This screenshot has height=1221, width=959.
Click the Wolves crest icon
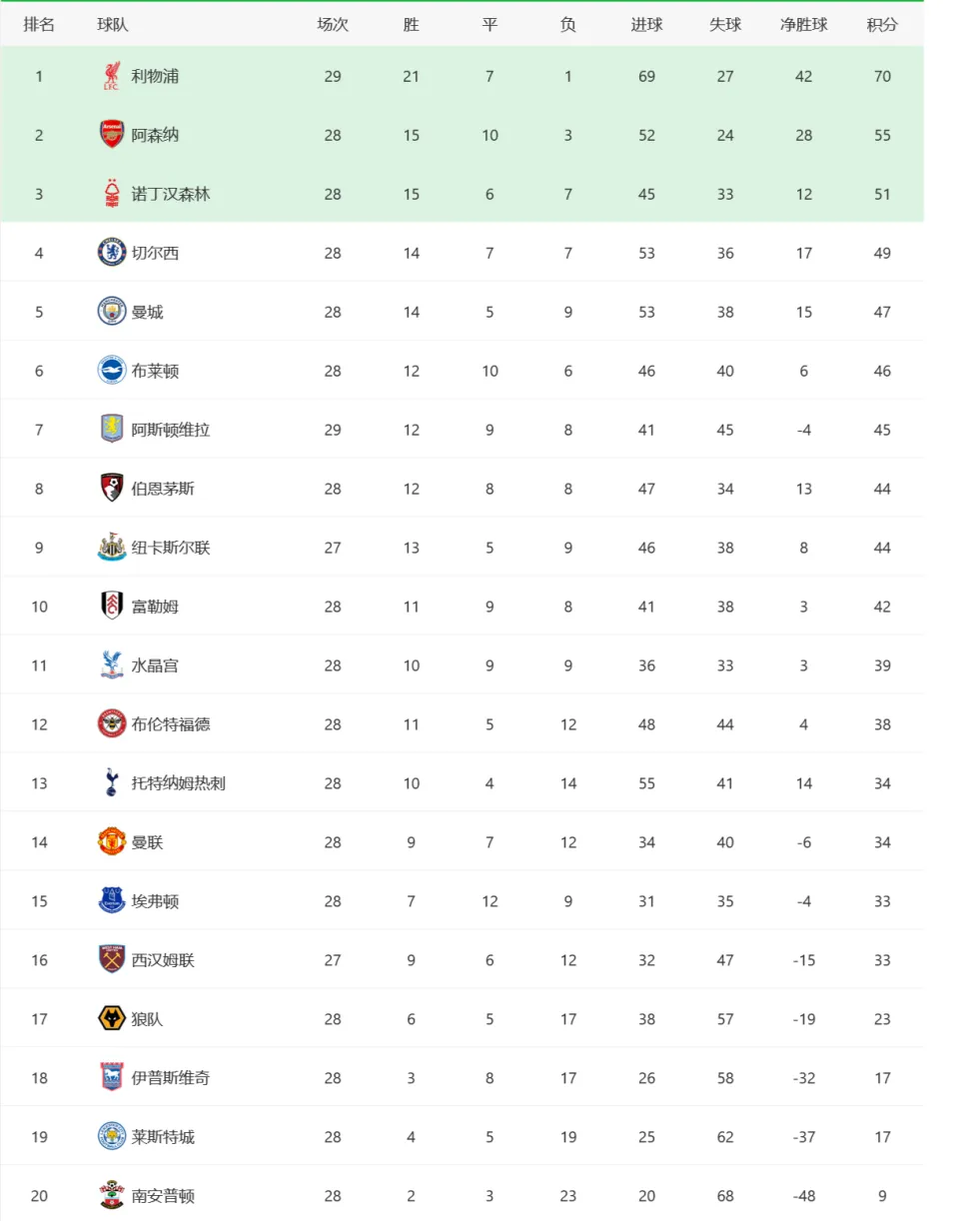click(112, 1019)
